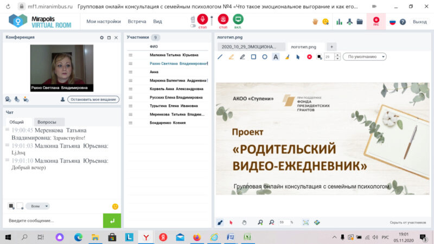Open the По умолчанию dropdown
The height and width of the screenshot is (244, 434).
click(365, 57)
